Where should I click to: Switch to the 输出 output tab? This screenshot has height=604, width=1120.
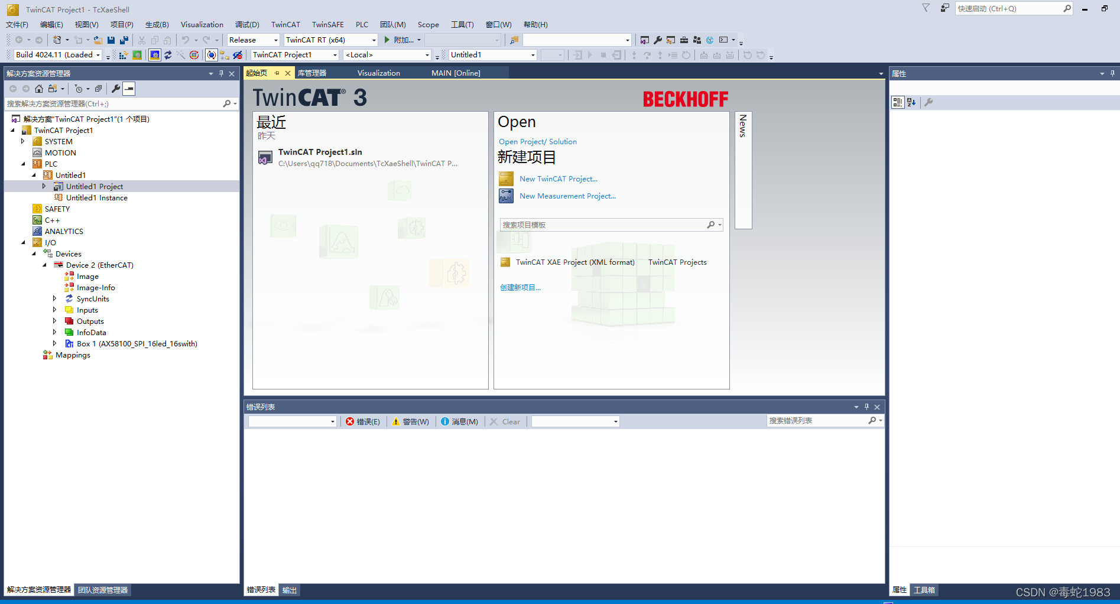289,590
